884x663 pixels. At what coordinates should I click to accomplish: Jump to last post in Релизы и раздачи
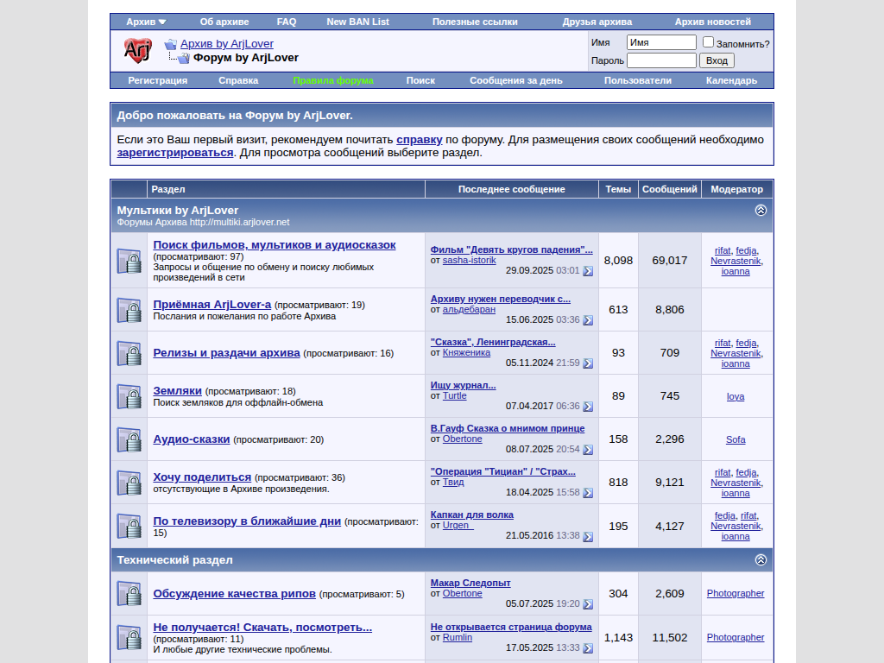tap(588, 363)
